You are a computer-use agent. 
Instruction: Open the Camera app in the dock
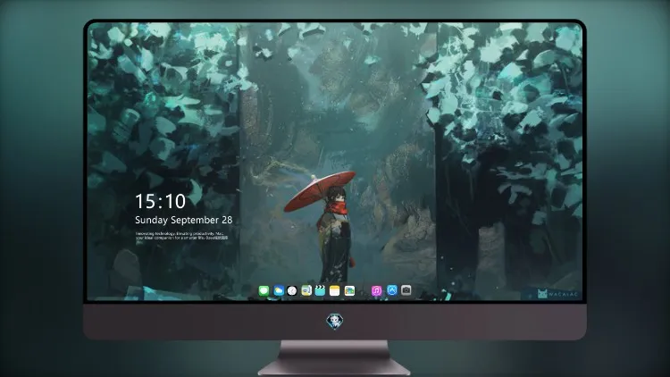pyautogui.click(x=406, y=290)
